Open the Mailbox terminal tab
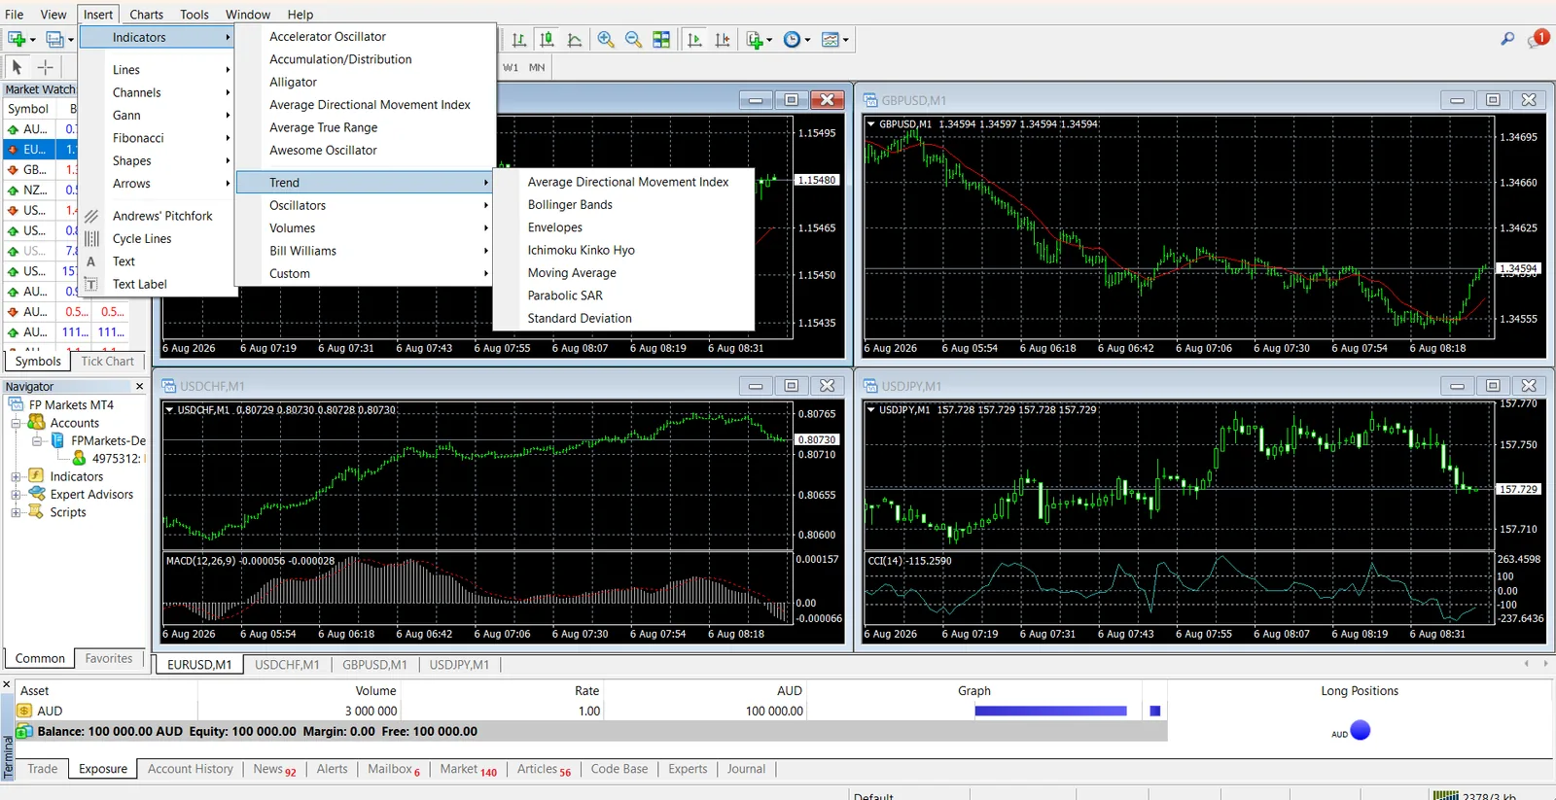The width and height of the screenshot is (1556, 800). (x=394, y=769)
